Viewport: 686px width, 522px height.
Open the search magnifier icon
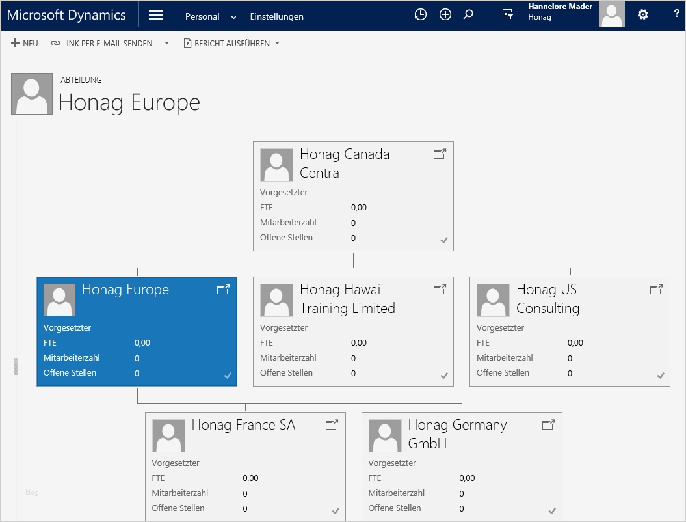tap(468, 15)
